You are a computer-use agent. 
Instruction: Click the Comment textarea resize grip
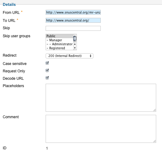click(154, 141)
